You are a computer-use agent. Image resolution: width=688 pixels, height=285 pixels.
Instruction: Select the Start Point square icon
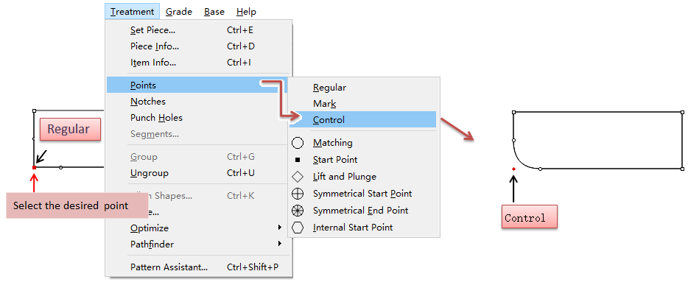[298, 160]
